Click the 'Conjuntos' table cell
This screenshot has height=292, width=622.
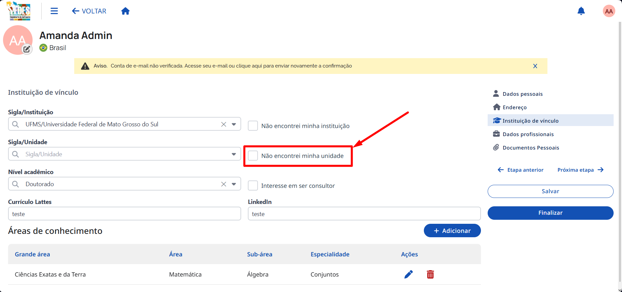coord(324,275)
